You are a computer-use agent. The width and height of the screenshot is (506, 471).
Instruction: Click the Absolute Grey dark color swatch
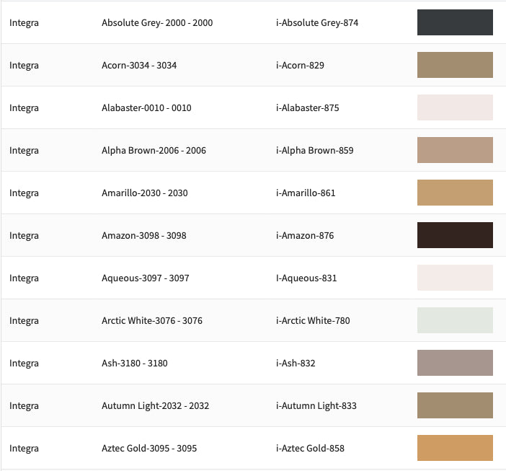tap(455, 22)
